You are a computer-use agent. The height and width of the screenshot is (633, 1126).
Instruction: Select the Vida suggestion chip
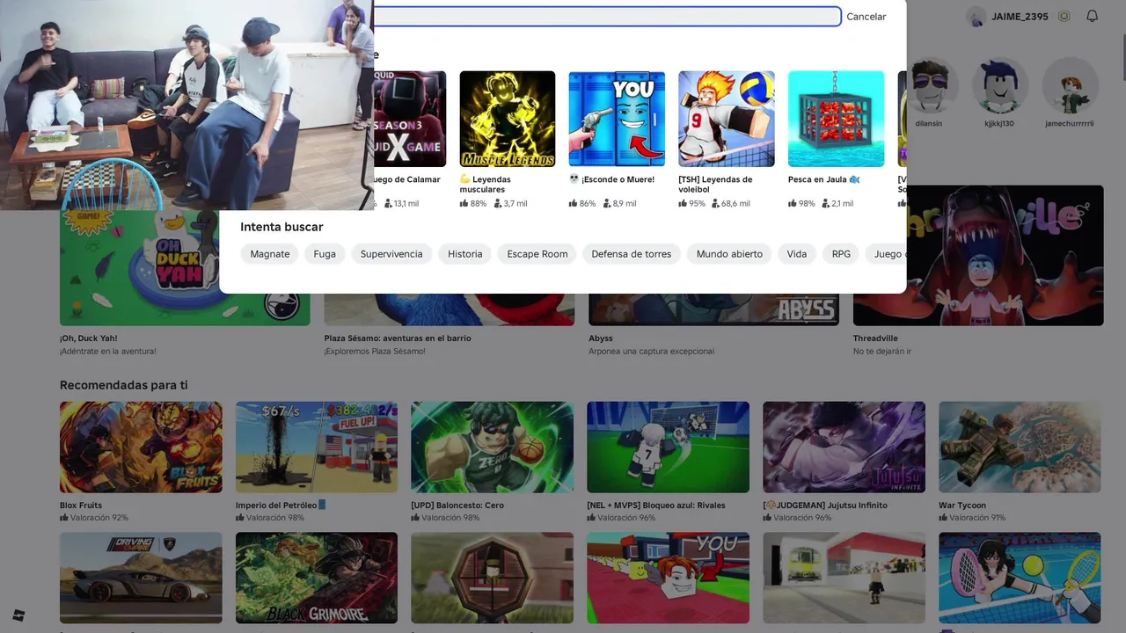pos(797,254)
